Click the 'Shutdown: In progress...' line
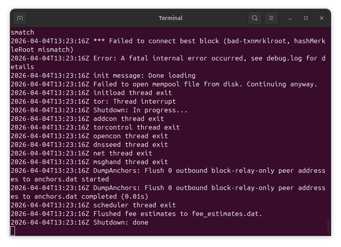 coord(140,110)
